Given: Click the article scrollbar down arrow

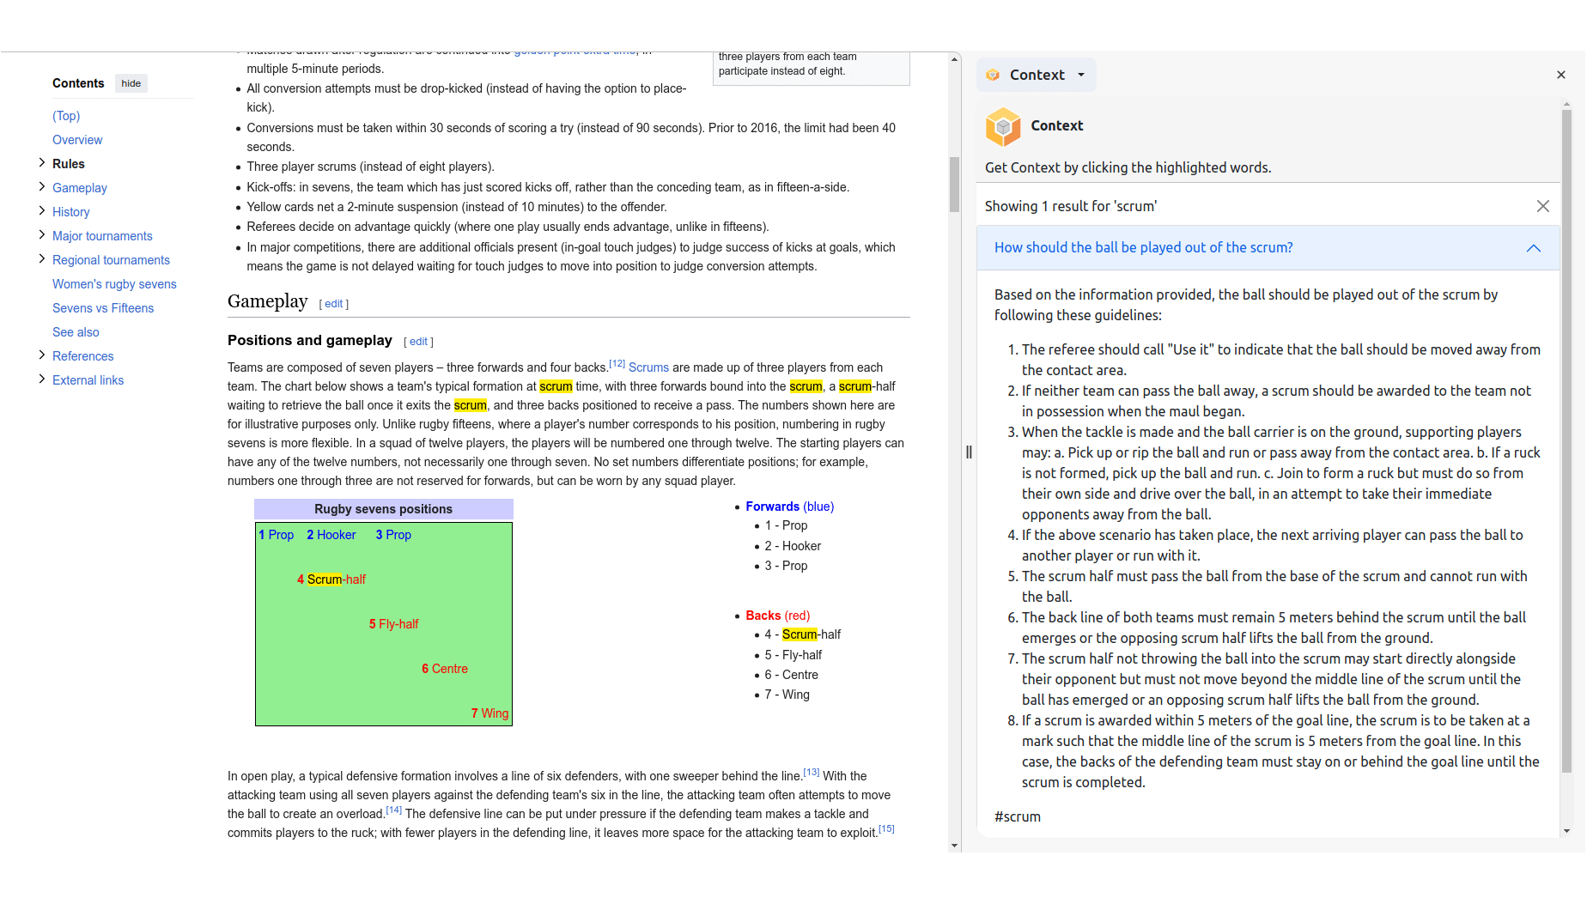Looking at the screenshot, I should (954, 846).
